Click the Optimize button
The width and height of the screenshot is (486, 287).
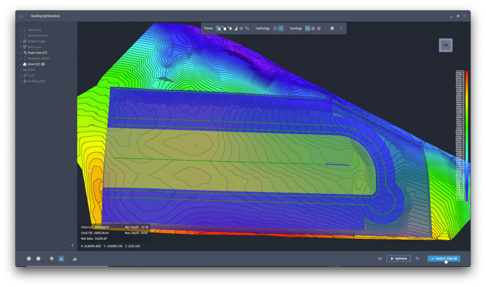point(399,258)
